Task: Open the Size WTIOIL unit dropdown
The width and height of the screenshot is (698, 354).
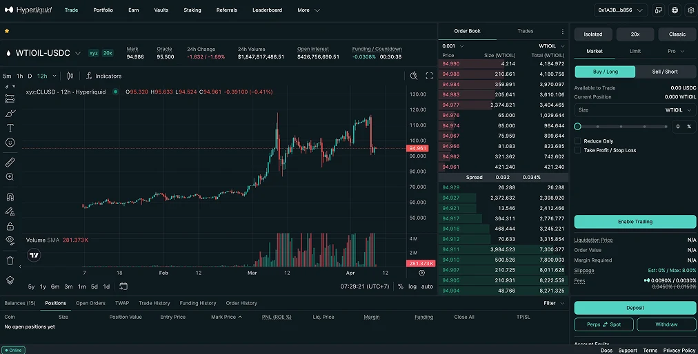Action: (679, 110)
